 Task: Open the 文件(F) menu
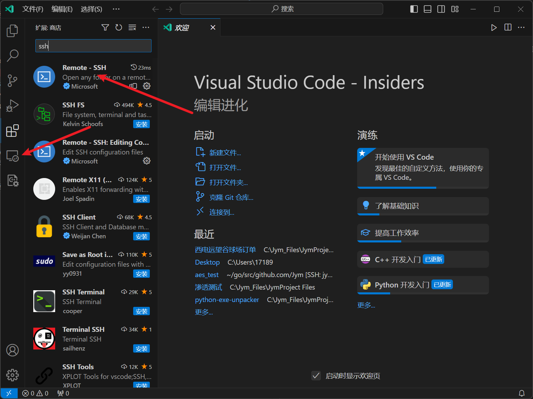click(x=33, y=9)
